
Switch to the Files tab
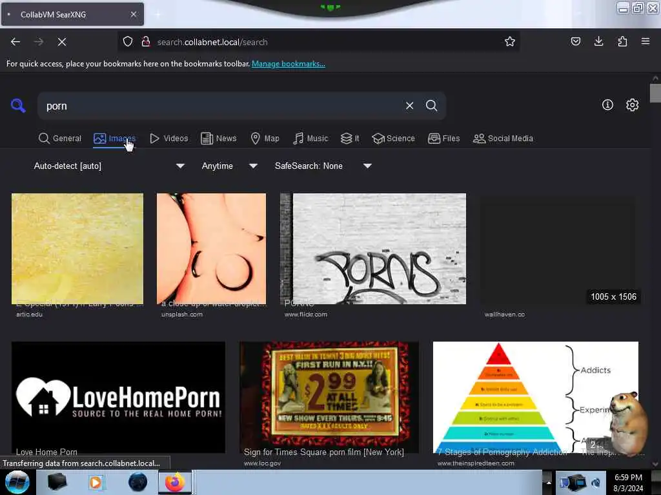coord(443,139)
